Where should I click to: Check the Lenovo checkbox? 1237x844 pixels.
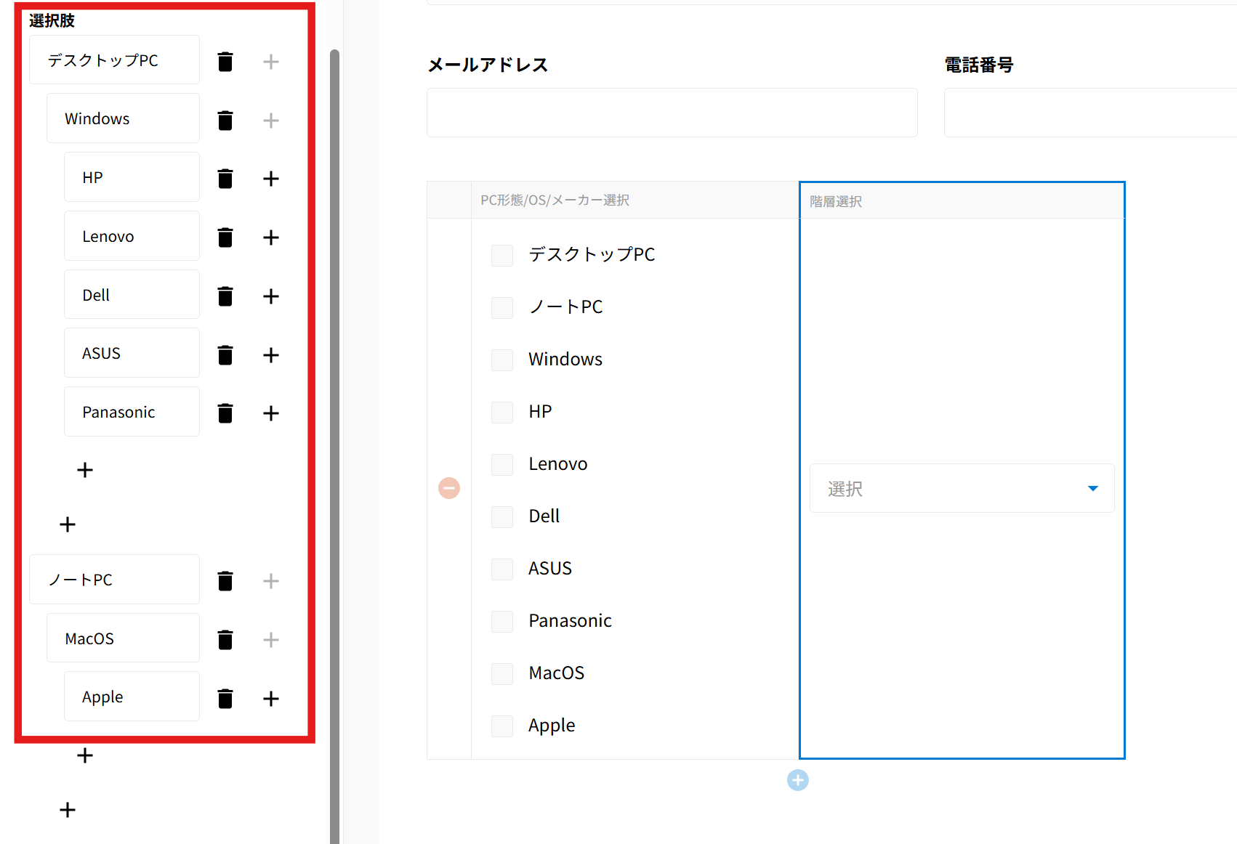tap(502, 465)
